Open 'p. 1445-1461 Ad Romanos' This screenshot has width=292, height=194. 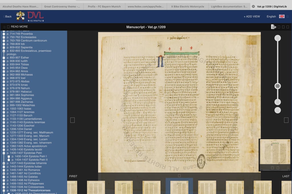(x=23, y=170)
